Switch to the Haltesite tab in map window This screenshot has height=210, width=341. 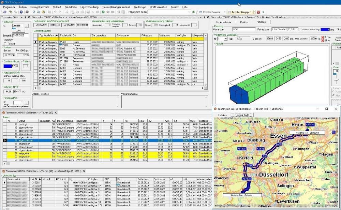pyautogui.click(x=222, y=115)
